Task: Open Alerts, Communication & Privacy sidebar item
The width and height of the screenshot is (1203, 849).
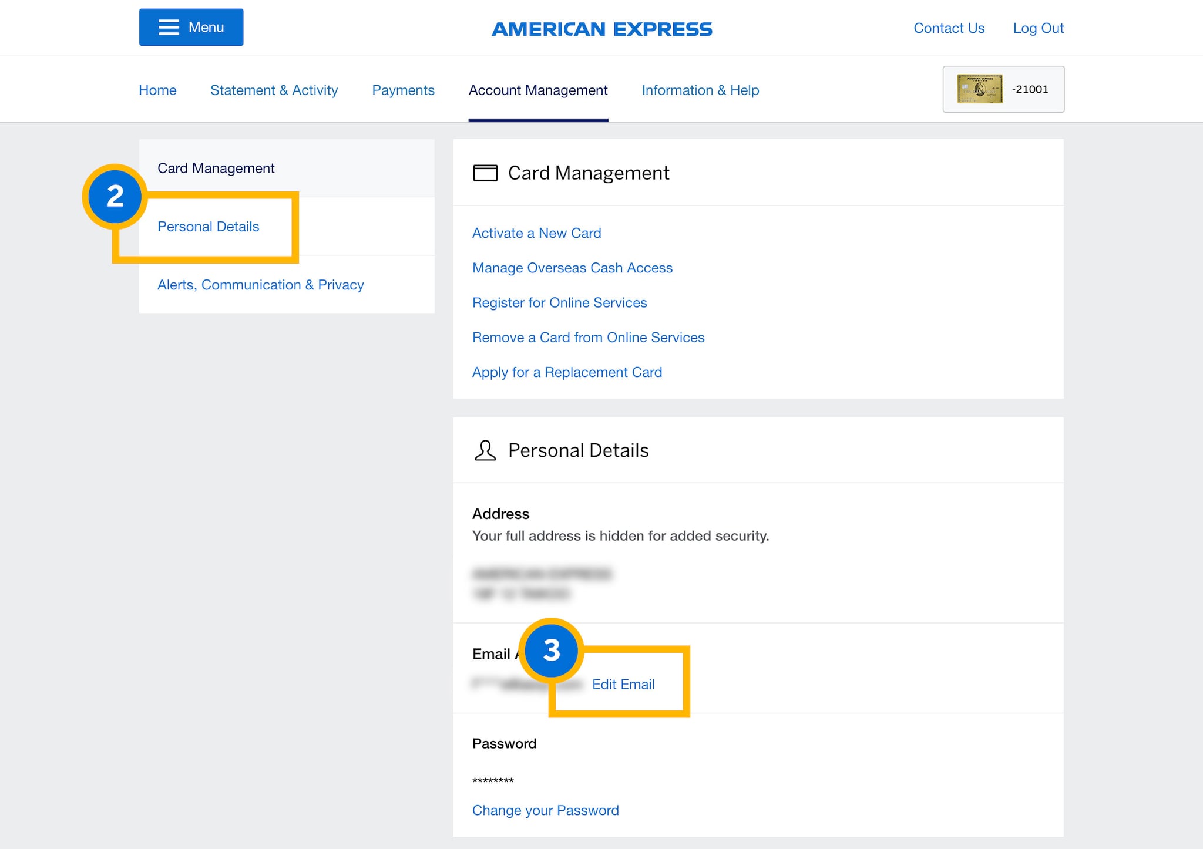Action: 260,285
